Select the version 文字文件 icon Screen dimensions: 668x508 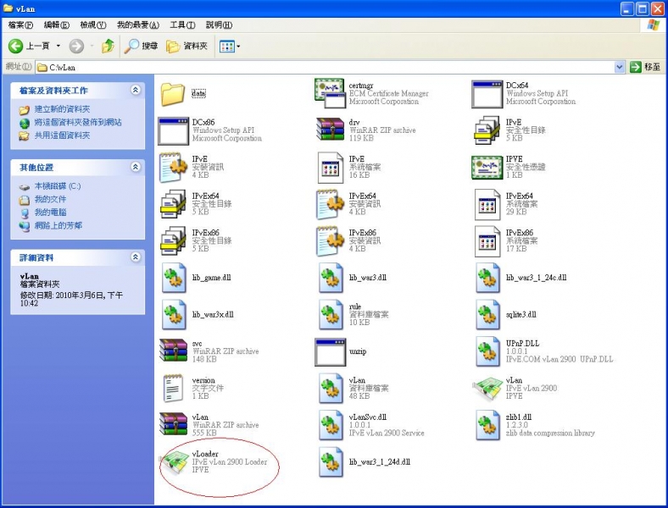coord(173,388)
